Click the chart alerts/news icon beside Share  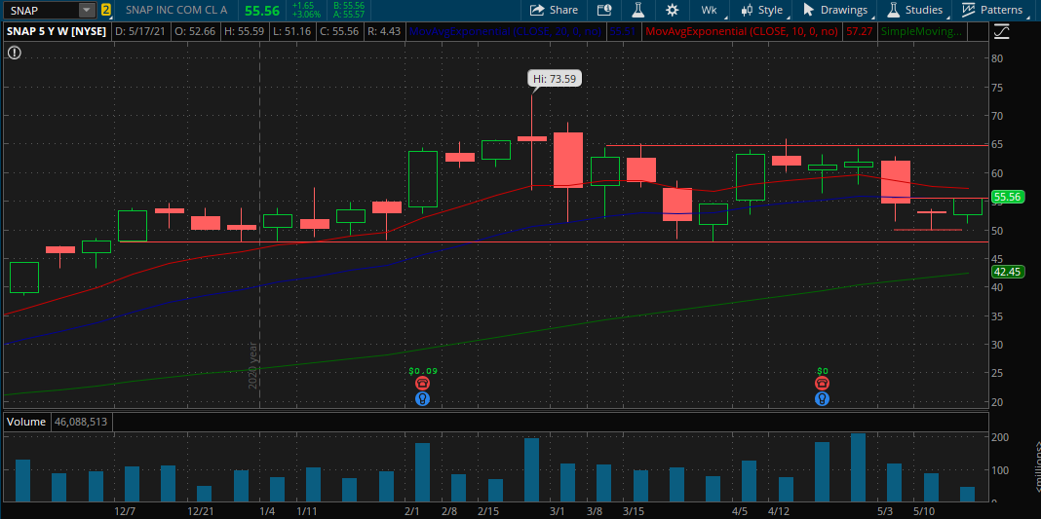tap(604, 10)
